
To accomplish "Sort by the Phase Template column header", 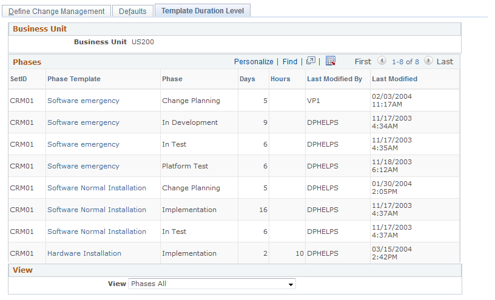I will coord(74,79).
